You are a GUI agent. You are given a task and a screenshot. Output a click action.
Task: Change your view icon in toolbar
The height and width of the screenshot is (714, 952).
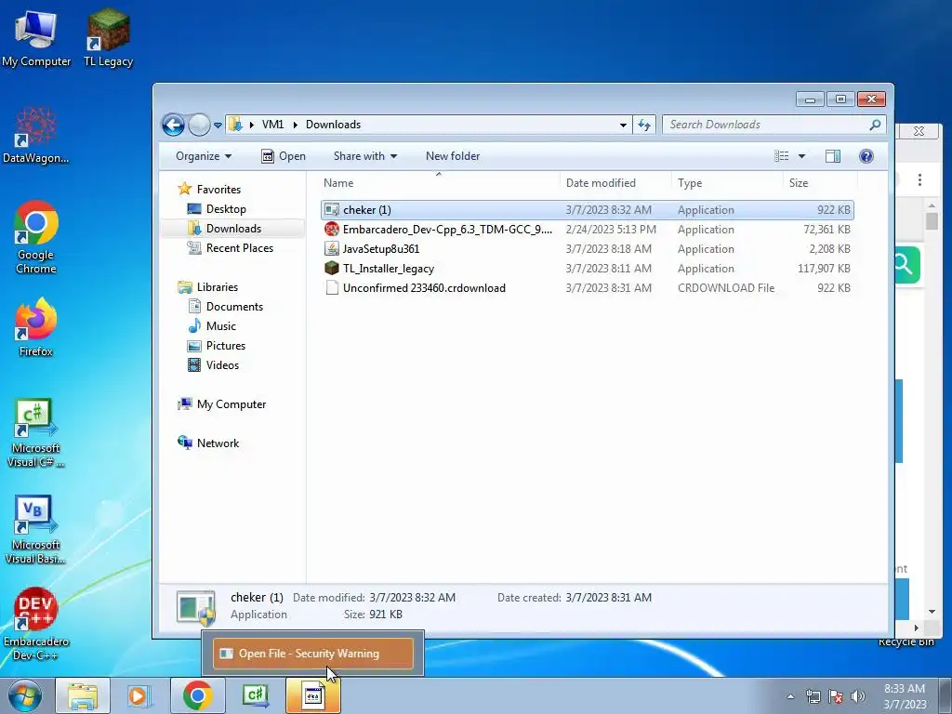(x=782, y=156)
